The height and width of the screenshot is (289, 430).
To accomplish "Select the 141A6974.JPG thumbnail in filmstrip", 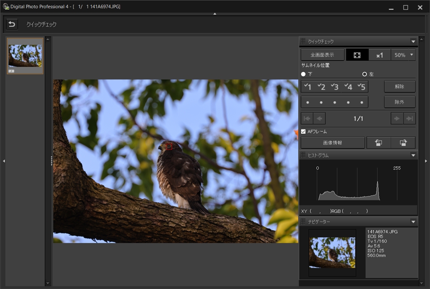I will coord(25,56).
